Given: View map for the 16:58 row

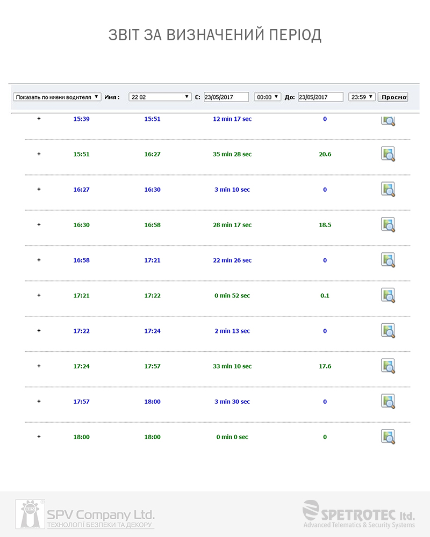Looking at the screenshot, I should coord(388,260).
